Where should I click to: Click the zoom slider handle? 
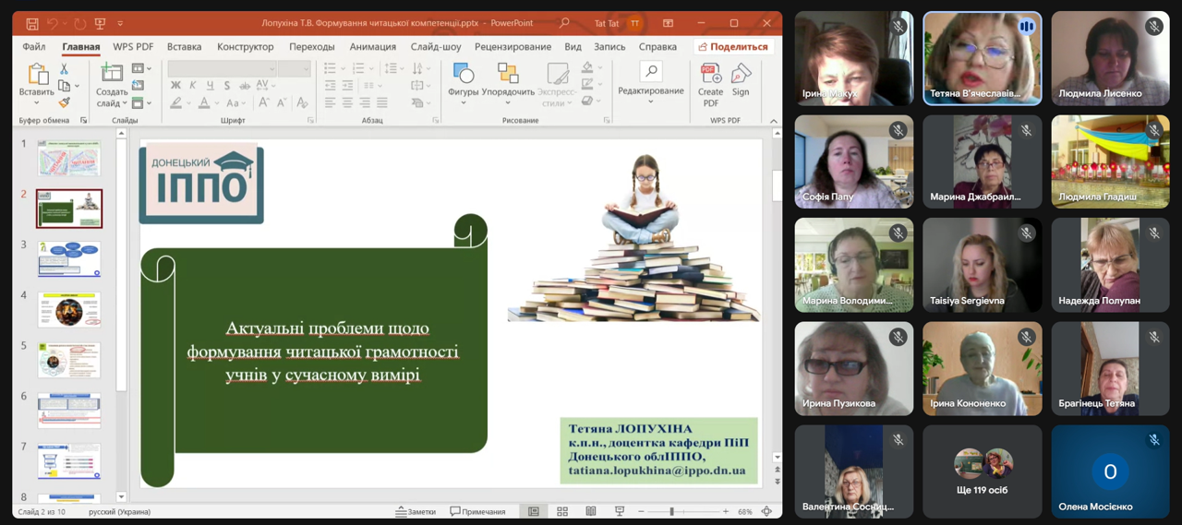[671, 511]
